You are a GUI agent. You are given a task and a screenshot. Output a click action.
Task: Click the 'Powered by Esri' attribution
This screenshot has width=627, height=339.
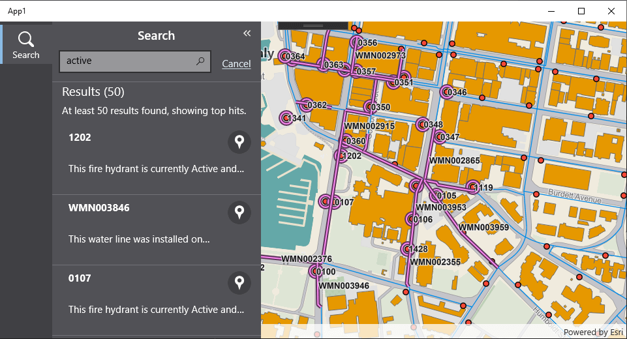(592, 332)
